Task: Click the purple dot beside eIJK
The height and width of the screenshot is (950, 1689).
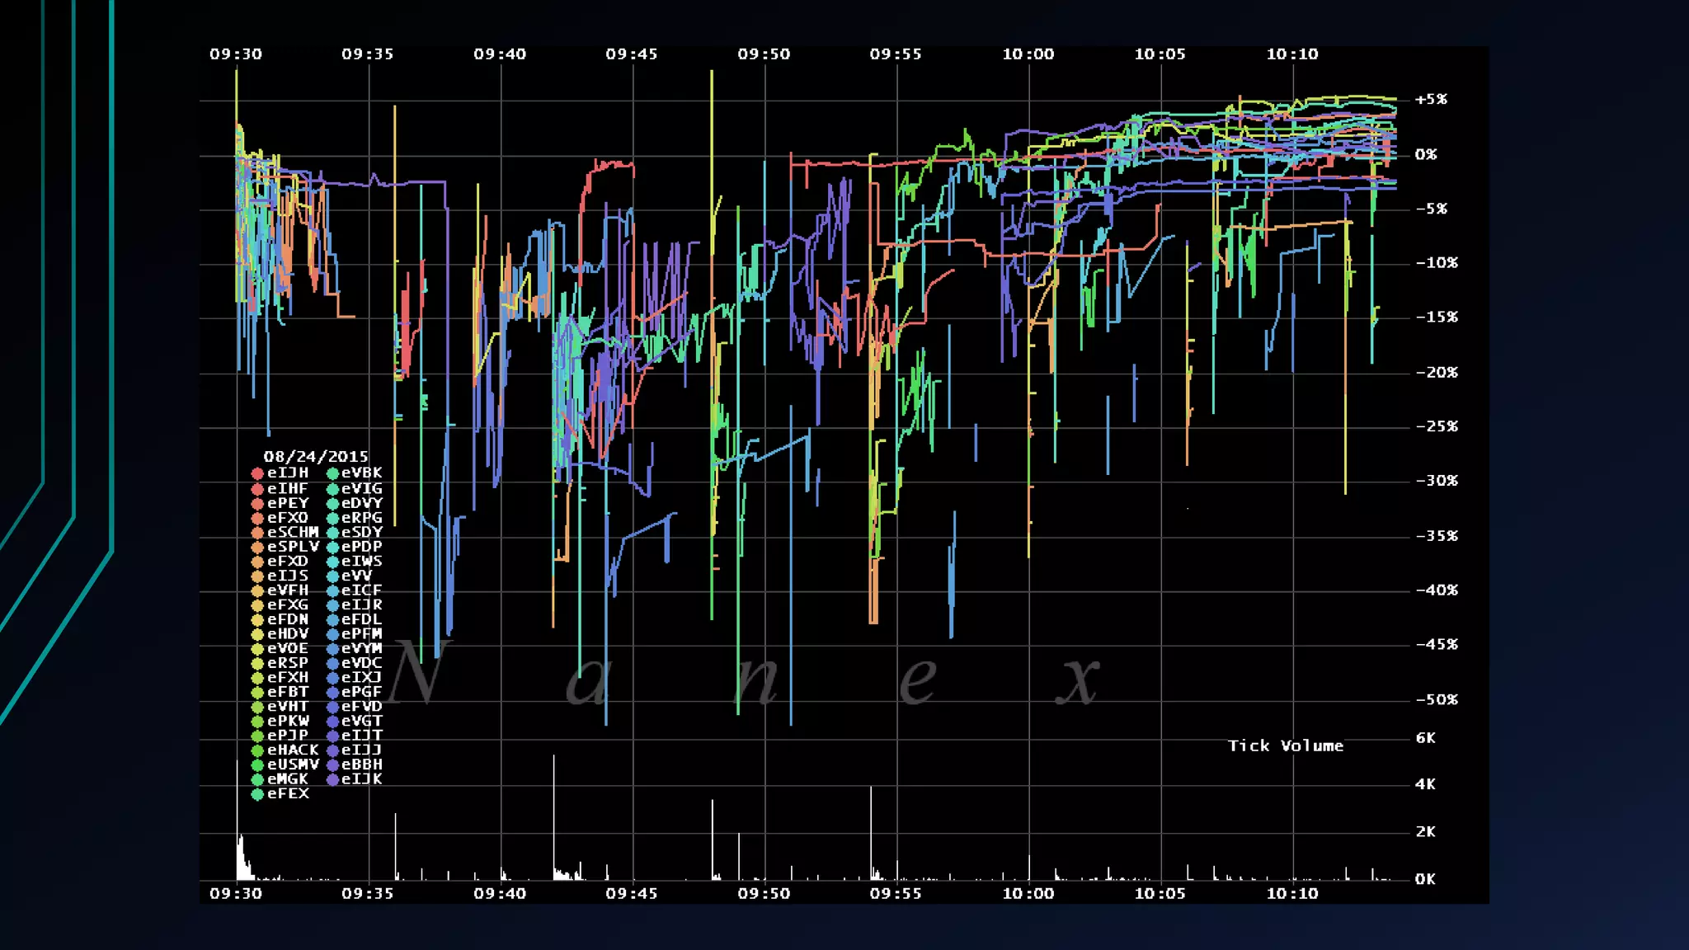Action: coord(332,779)
